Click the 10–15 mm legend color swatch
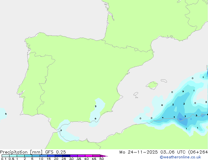The height and width of the screenshot is (160, 208). pyautogui.click(x=43, y=156)
